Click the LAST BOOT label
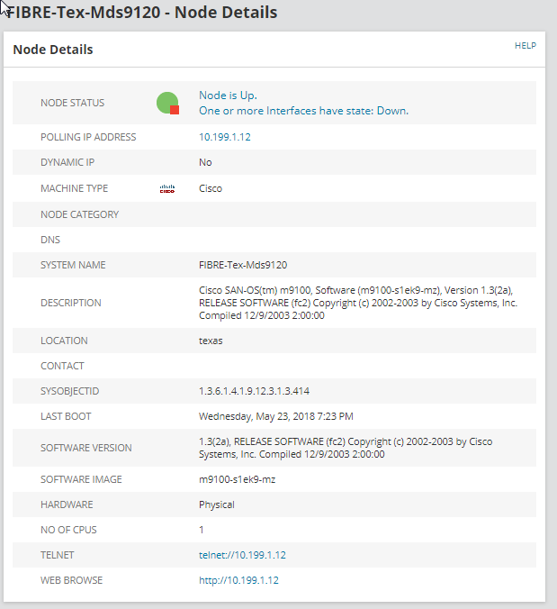Viewport: 557px width, 609px height. pyautogui.click(x=66, y=416)
